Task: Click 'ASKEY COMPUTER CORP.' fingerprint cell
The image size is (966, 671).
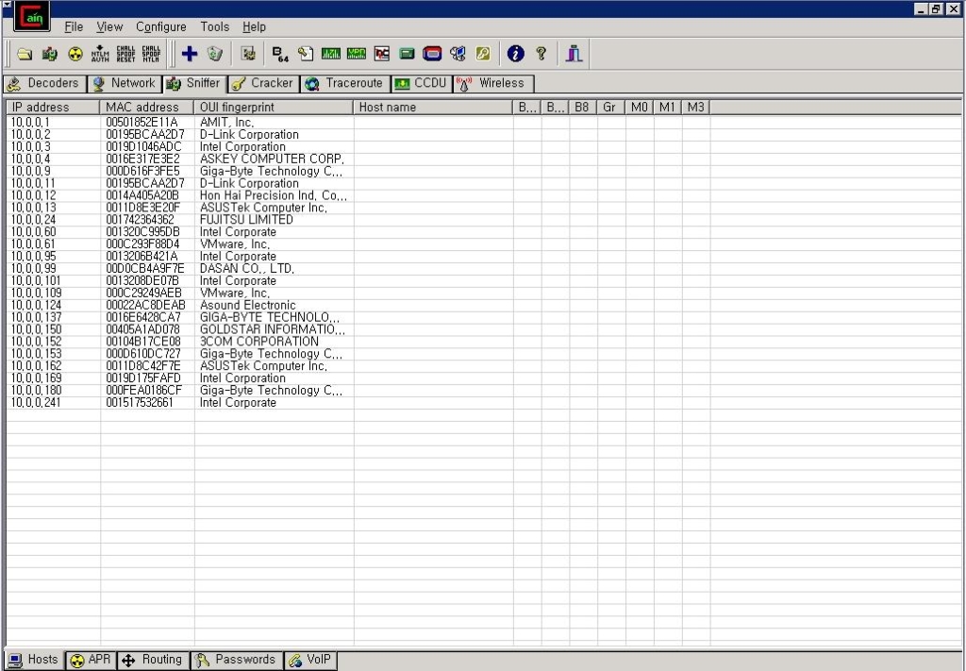Action: (x=272, y=159)
